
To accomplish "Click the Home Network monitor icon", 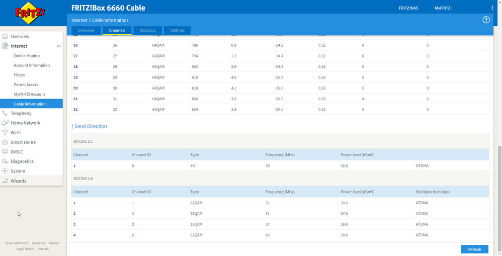I will [x=5, y=123].
